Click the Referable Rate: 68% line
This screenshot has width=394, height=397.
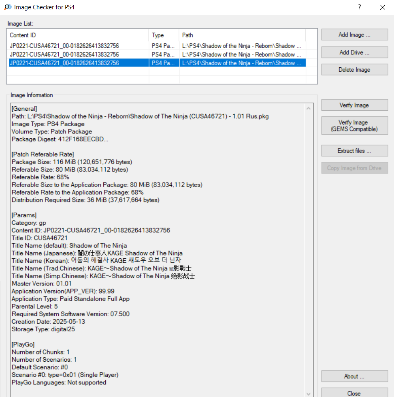tap(40, 177)
